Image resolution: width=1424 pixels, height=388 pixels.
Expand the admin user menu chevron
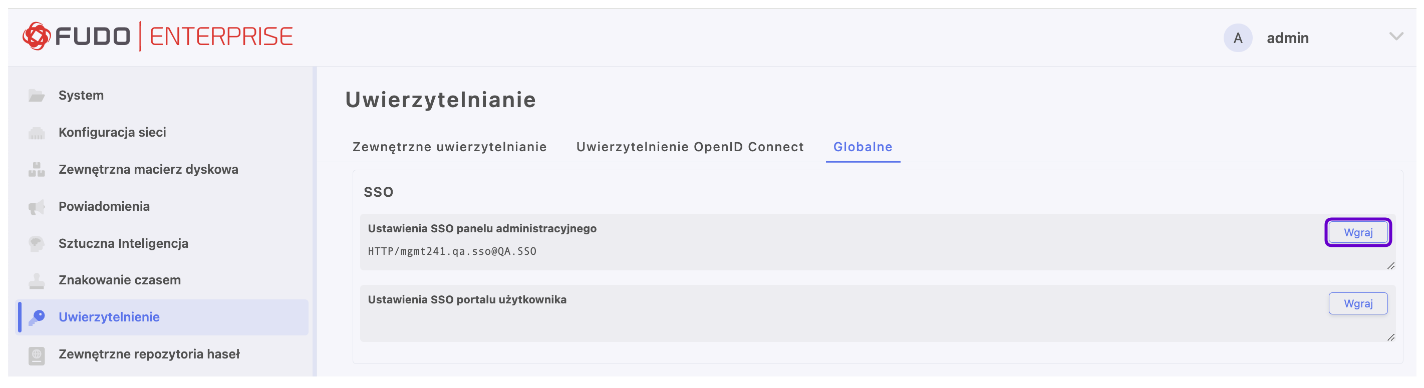coord(1396,37)
